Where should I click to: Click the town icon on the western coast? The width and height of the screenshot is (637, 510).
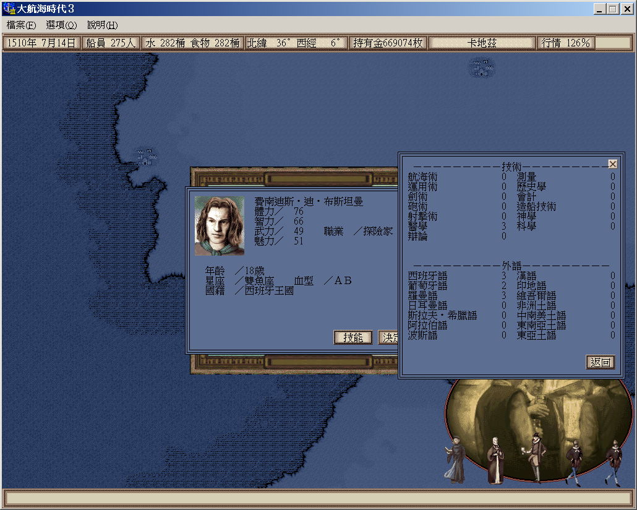pyautogui.click(x=146, y=157)
